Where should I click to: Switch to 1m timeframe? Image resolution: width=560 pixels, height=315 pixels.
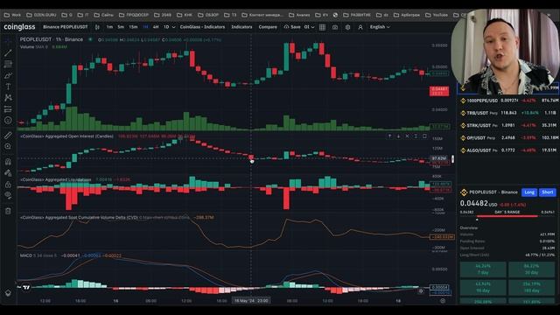click(x=109, y=27)
